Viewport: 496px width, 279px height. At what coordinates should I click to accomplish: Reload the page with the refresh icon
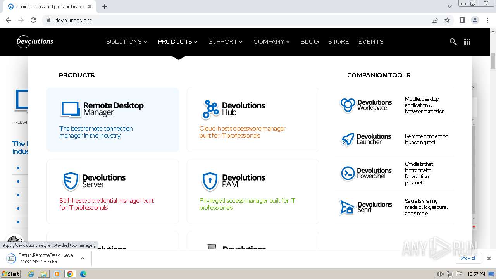pyautogui.click(x=33, y=20)
